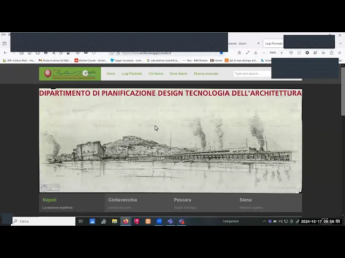Image resolution: width=345 pixels, height=258 pixels.
Task: Focus the Type and search field
Action: (x=252, y=74)
